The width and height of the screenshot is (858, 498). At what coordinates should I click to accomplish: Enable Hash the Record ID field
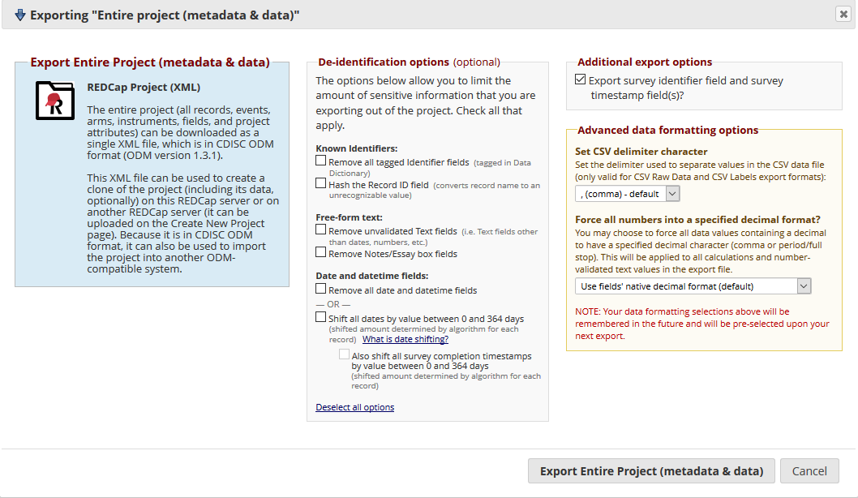pyautogui.click(x=320, y=183)
